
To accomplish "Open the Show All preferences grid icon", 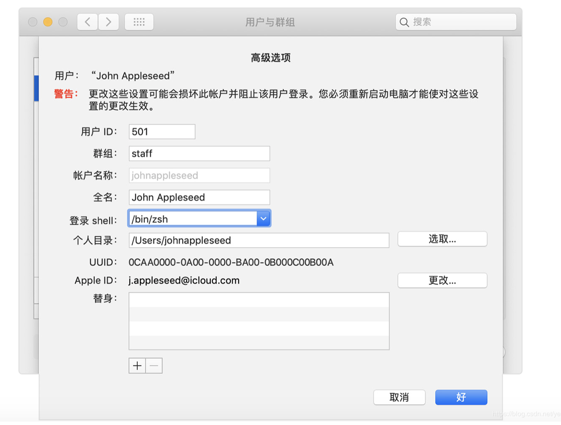I will pyautogui.click(x=139, y=22).
